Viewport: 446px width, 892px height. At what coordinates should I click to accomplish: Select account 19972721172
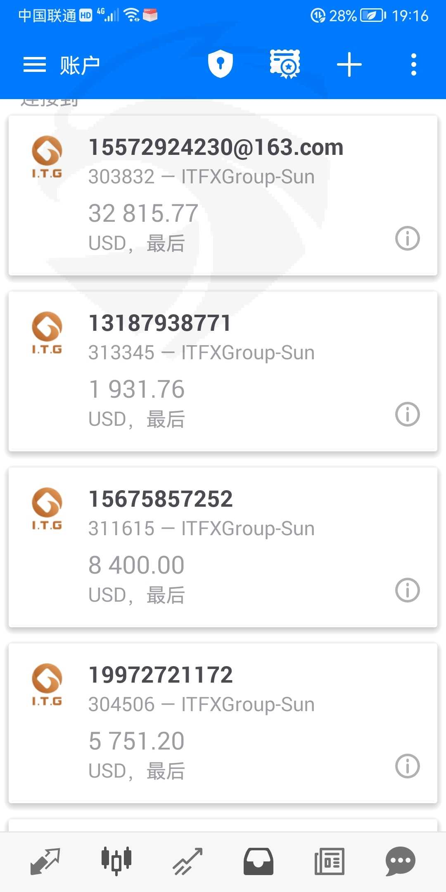pyautogui.click(x=161, y=675)
